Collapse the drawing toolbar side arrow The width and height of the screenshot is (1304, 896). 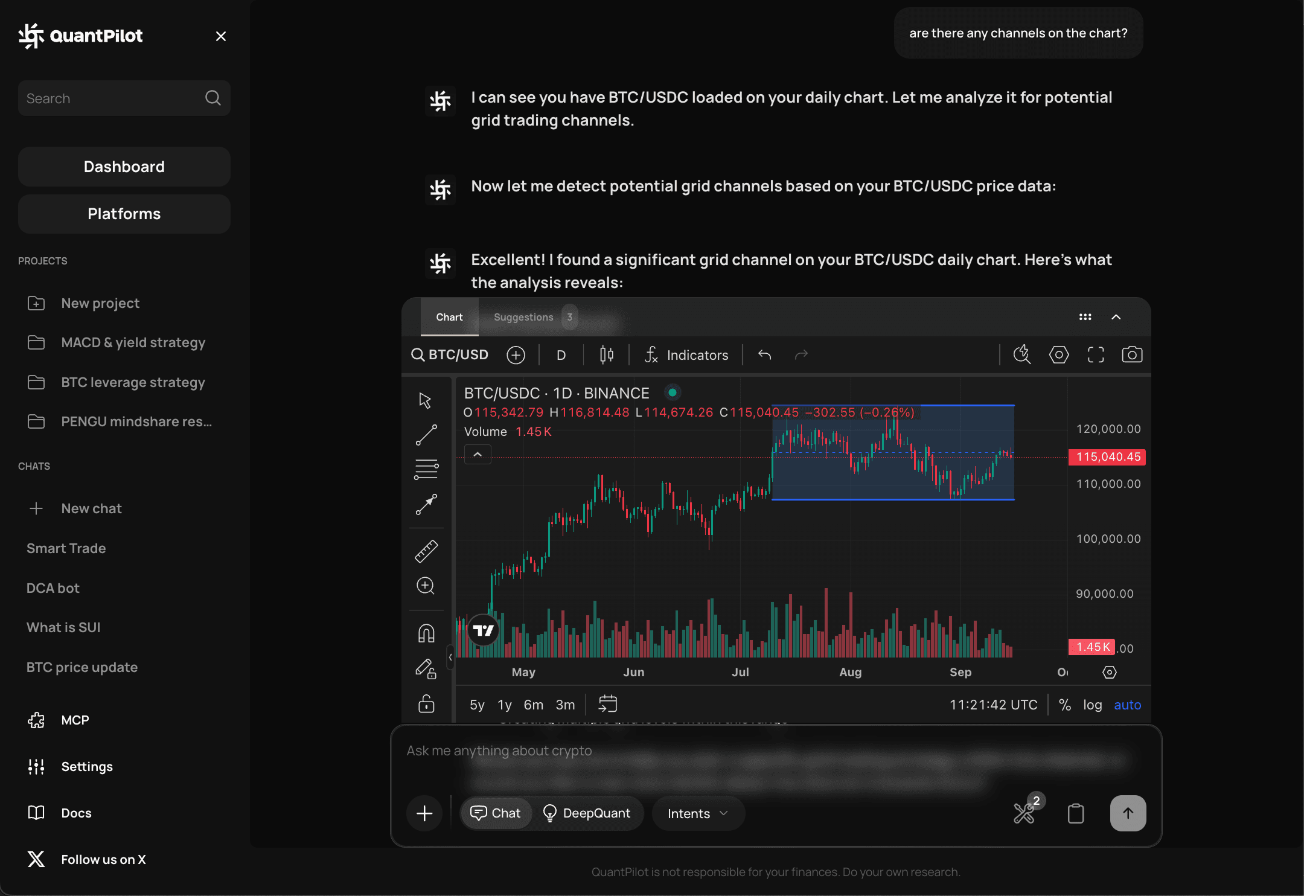(450, 657)
